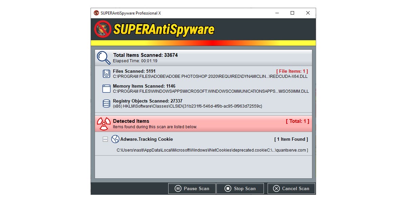Click the red '[ Total: 1 ]' label

297,121
